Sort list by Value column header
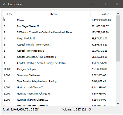123x115 pixels. click(x=103, y=14)
